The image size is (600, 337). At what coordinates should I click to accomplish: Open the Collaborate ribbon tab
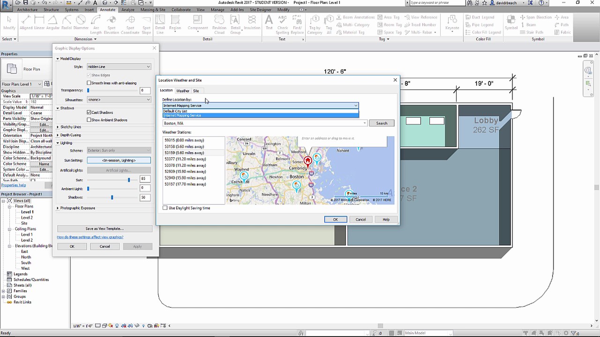coord(181,9)
